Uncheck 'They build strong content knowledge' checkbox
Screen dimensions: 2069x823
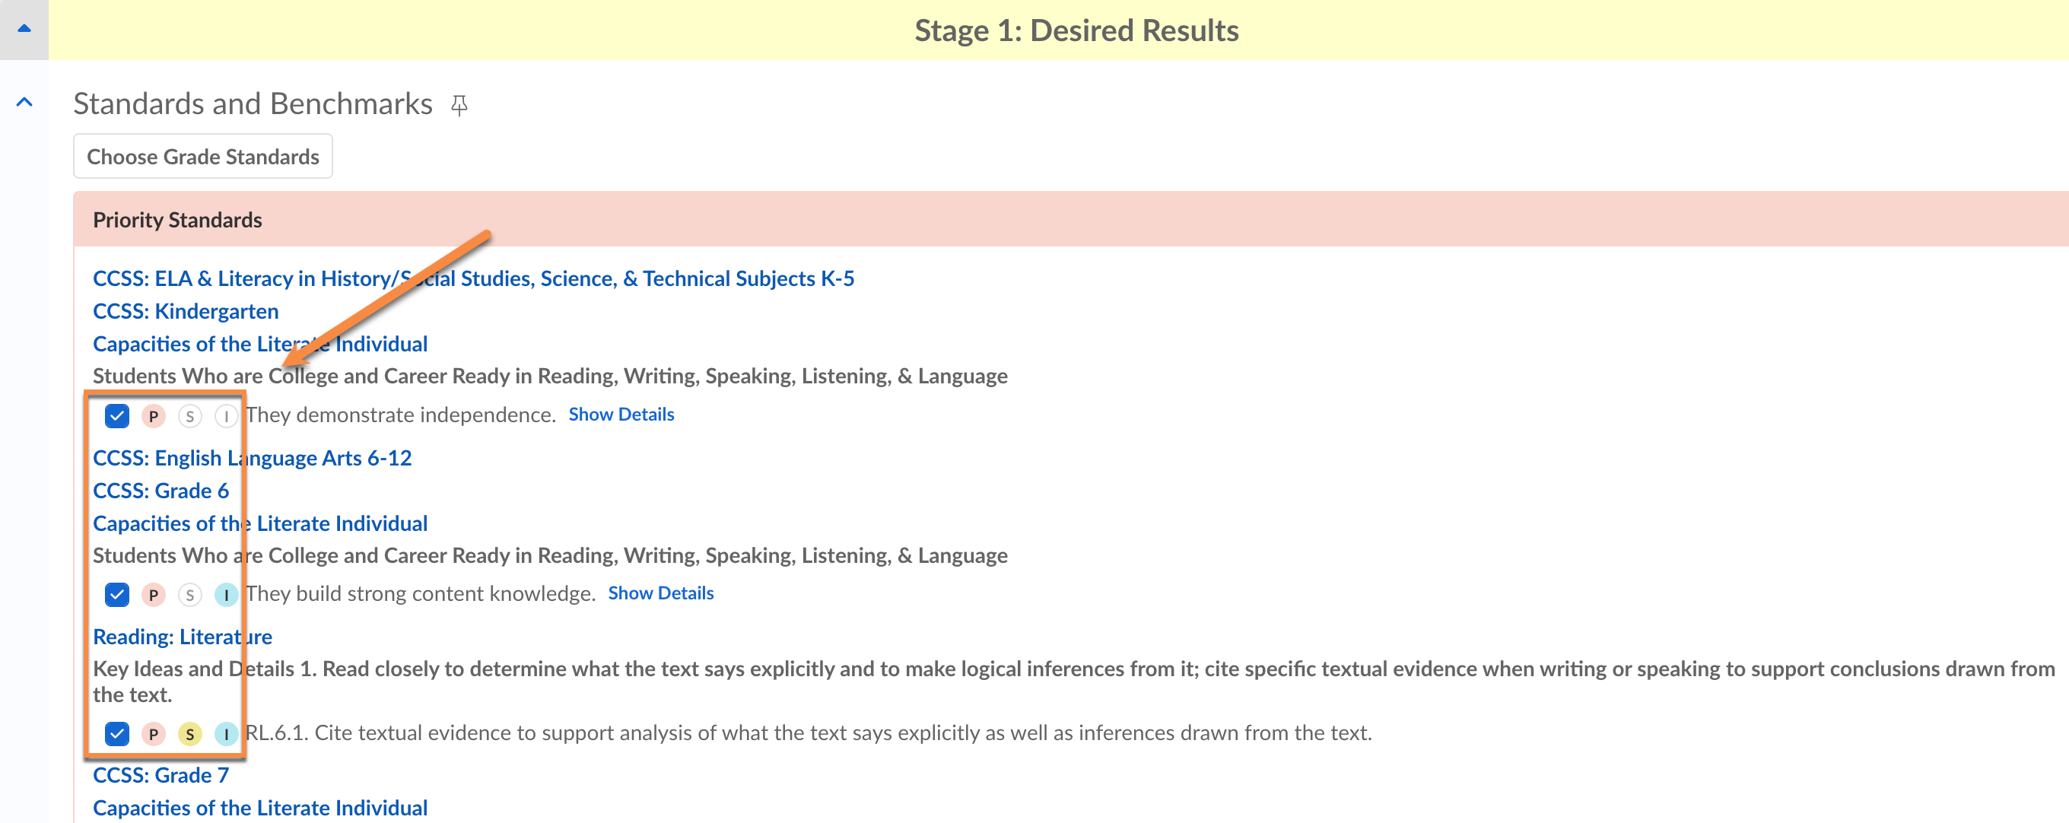click(x=117, y=595)
